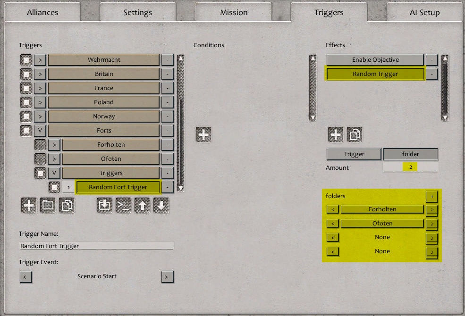
Task: Remove the Norway trigger folder
Action: 168,116
